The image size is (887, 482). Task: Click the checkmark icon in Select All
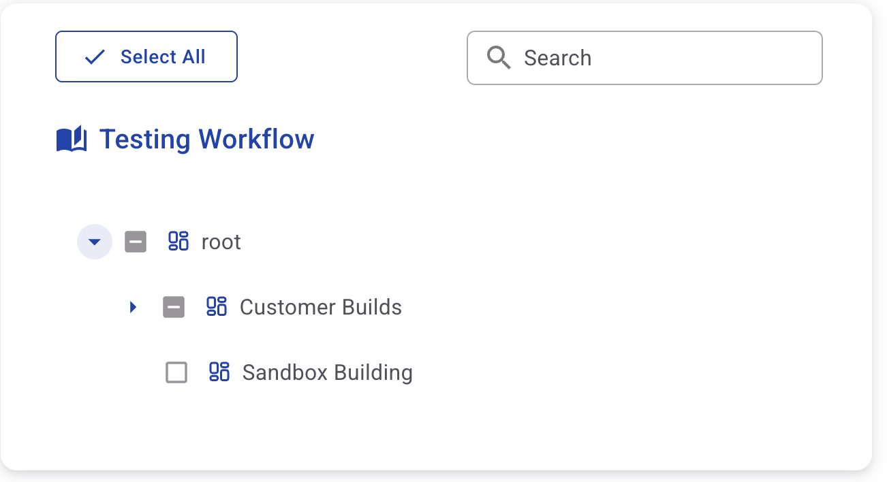95,57
